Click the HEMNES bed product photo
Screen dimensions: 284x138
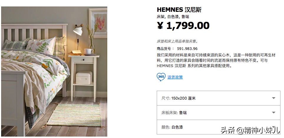[54, 72]
